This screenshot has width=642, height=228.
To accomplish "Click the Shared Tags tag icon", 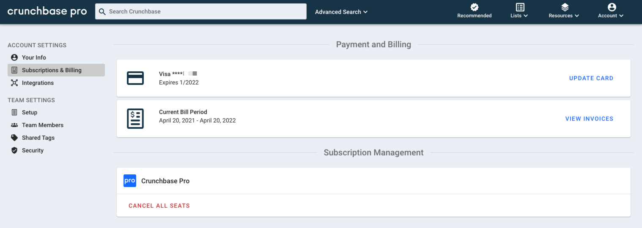I will pyautogui.click(x=14, y=138).
